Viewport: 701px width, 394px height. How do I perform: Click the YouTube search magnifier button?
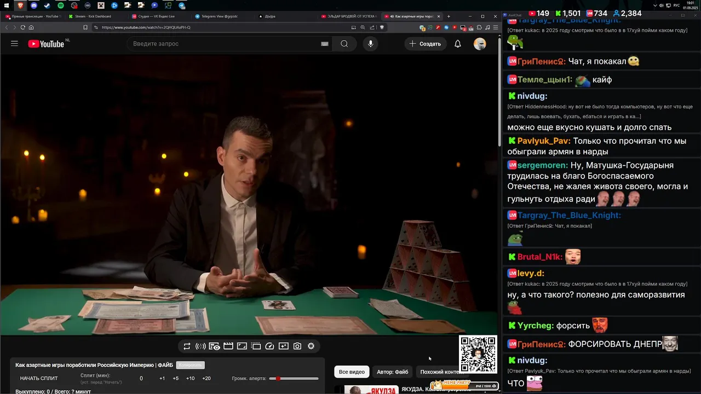[x=344, y=44]
